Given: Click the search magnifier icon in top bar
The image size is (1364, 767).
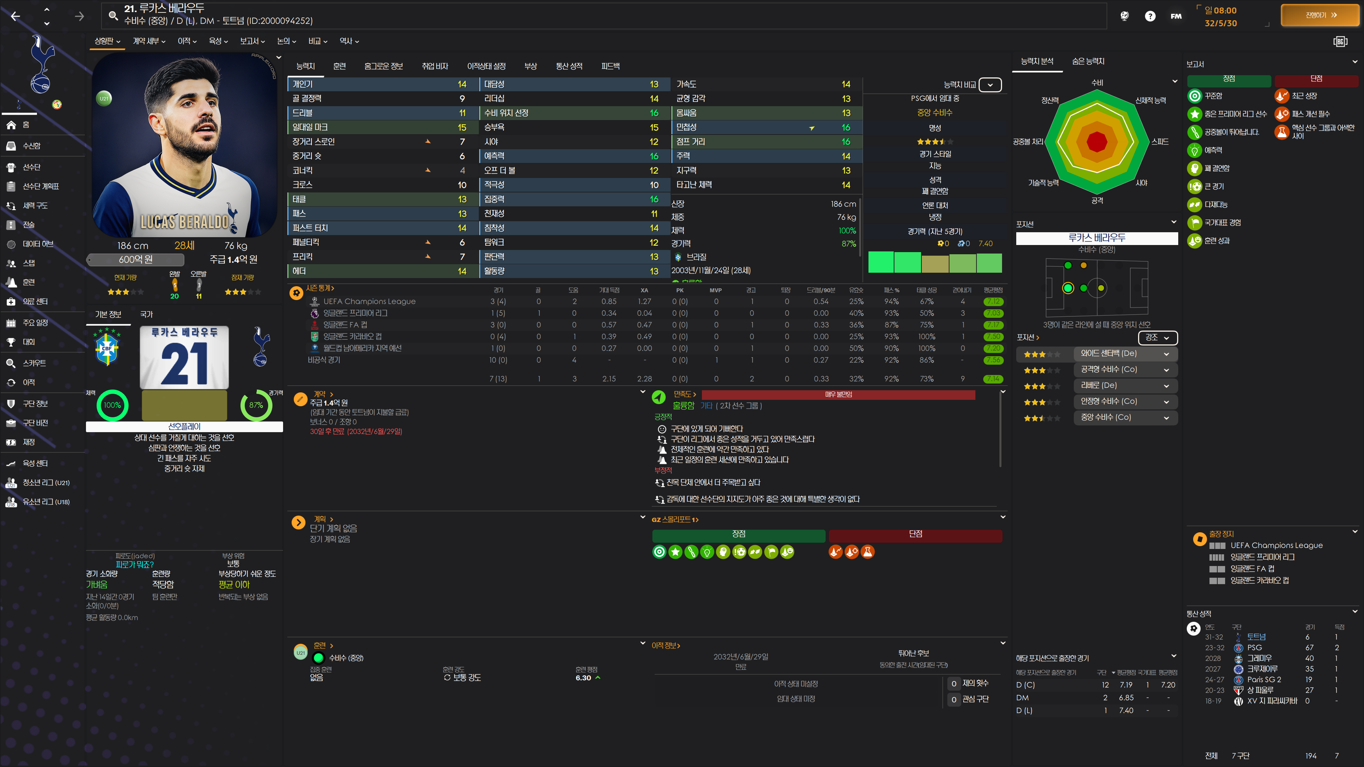Looking at the screenshot, I should coord(113,15).
